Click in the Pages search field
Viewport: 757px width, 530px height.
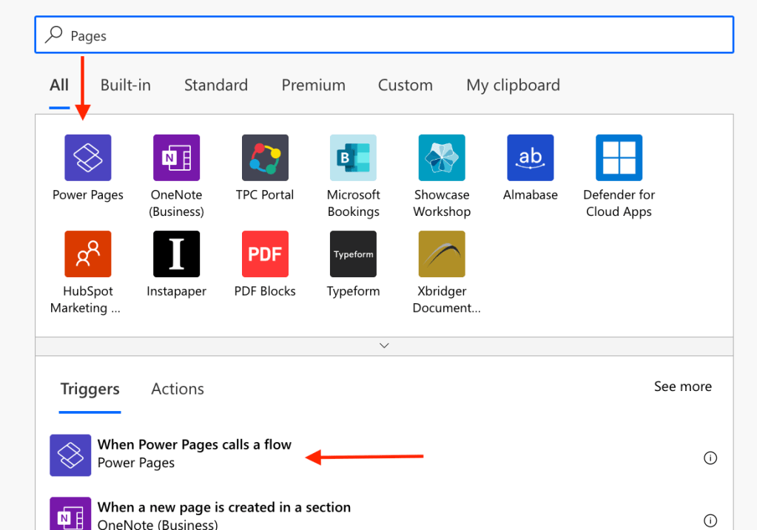385,35
